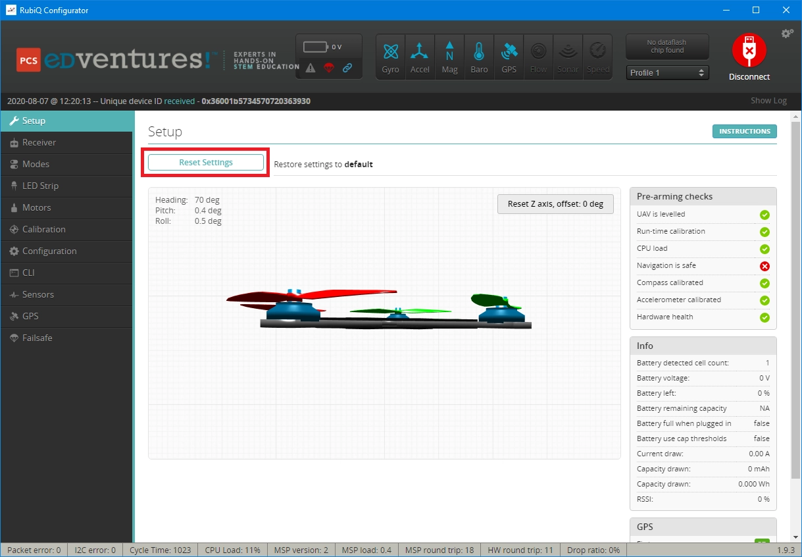802x557 pixels.
Task: Click MSP round trip in status bar
Action: (439, 550)
